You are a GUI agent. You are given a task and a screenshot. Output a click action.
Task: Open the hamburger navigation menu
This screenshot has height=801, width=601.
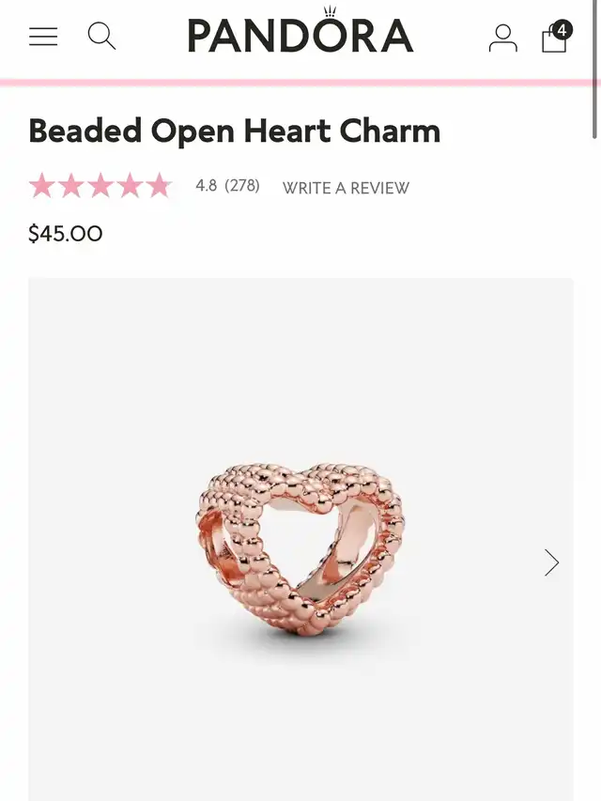[43, 37]
